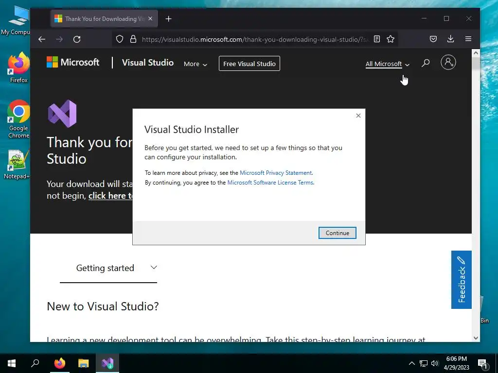This screenshot has height=373, width=498.
Task: Click the volume speaker tray icon
Action: (x=435, y=363)
